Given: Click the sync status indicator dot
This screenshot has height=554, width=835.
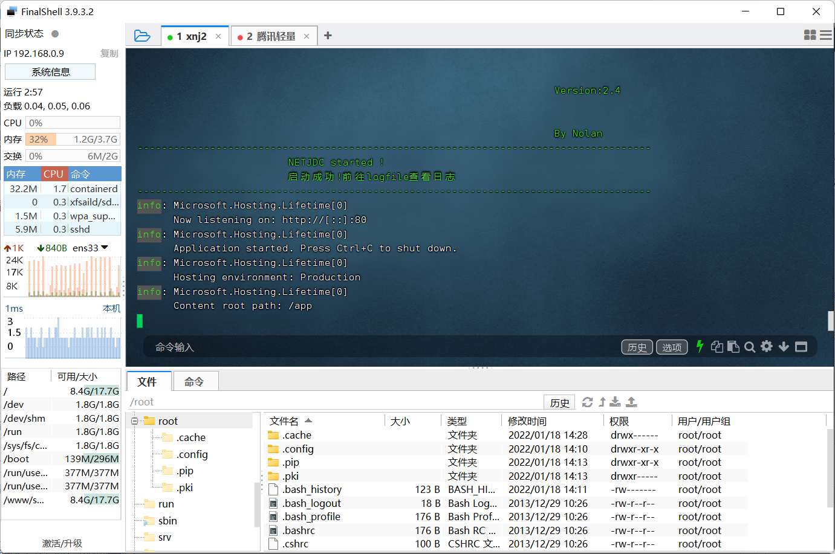Looking at the screenshot, I should pyautogui.click(x=55, y=34).
